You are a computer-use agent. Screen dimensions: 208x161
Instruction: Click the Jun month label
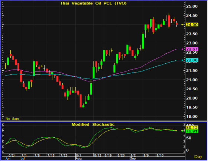(x=8, y=158)
